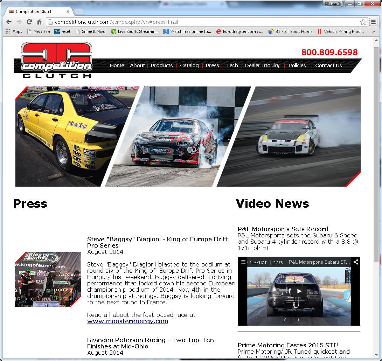Bookmark this page with the star icon
The image size is (382, 361).
click(363, 22)
